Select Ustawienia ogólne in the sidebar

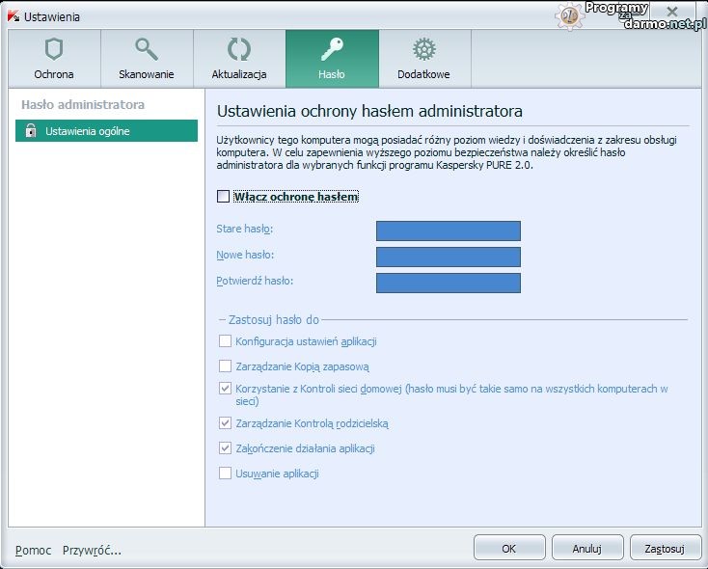click(106, 130)
